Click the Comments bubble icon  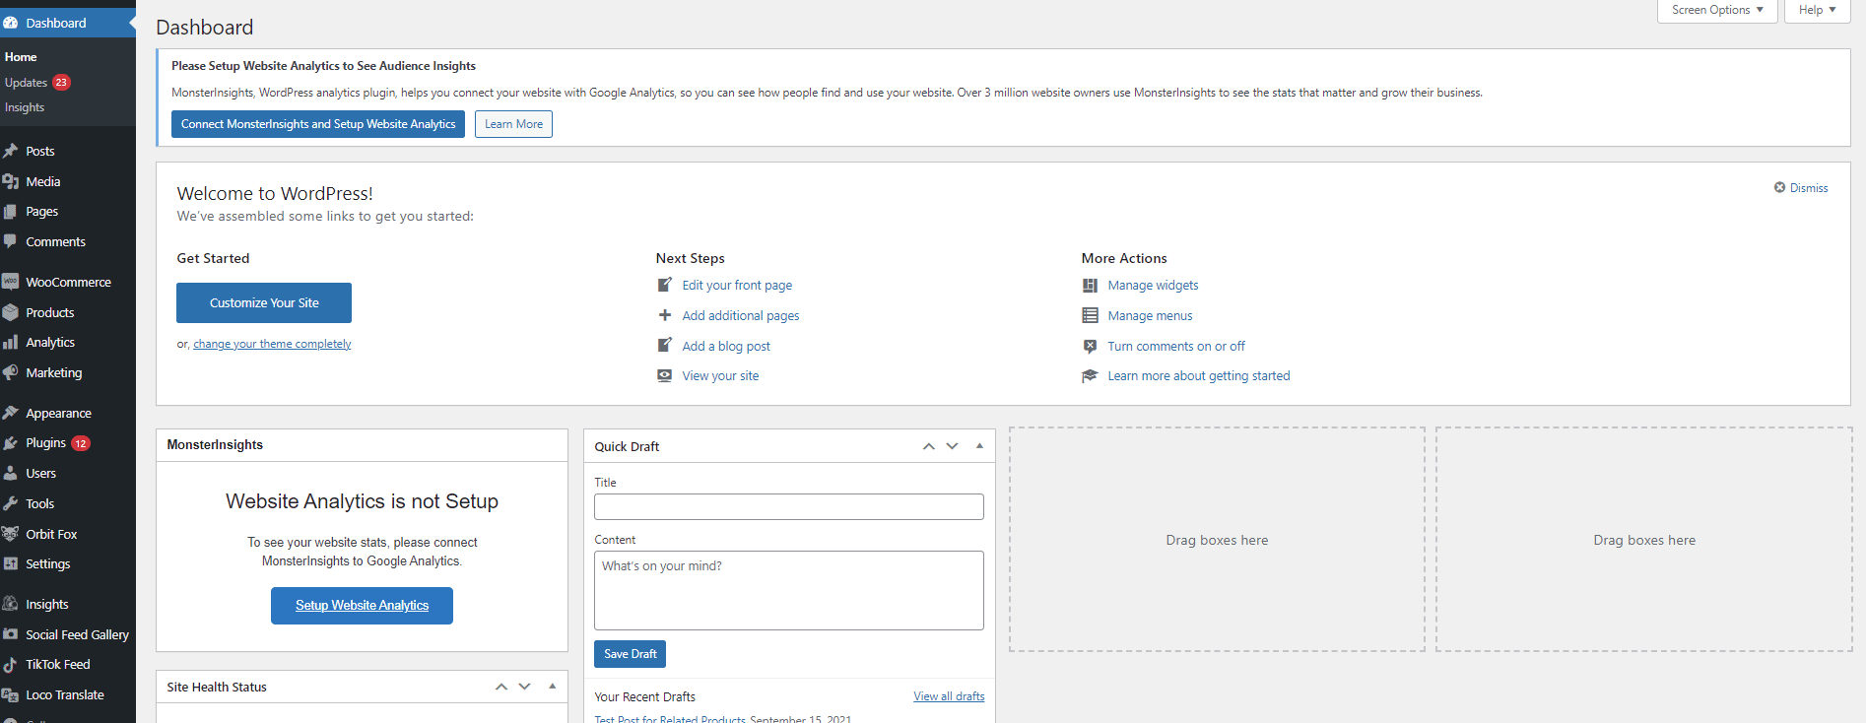(11, 241)
